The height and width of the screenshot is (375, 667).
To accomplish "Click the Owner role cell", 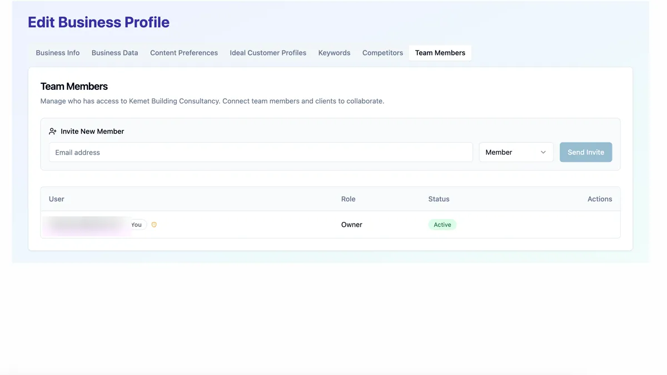I will (352, 225).
